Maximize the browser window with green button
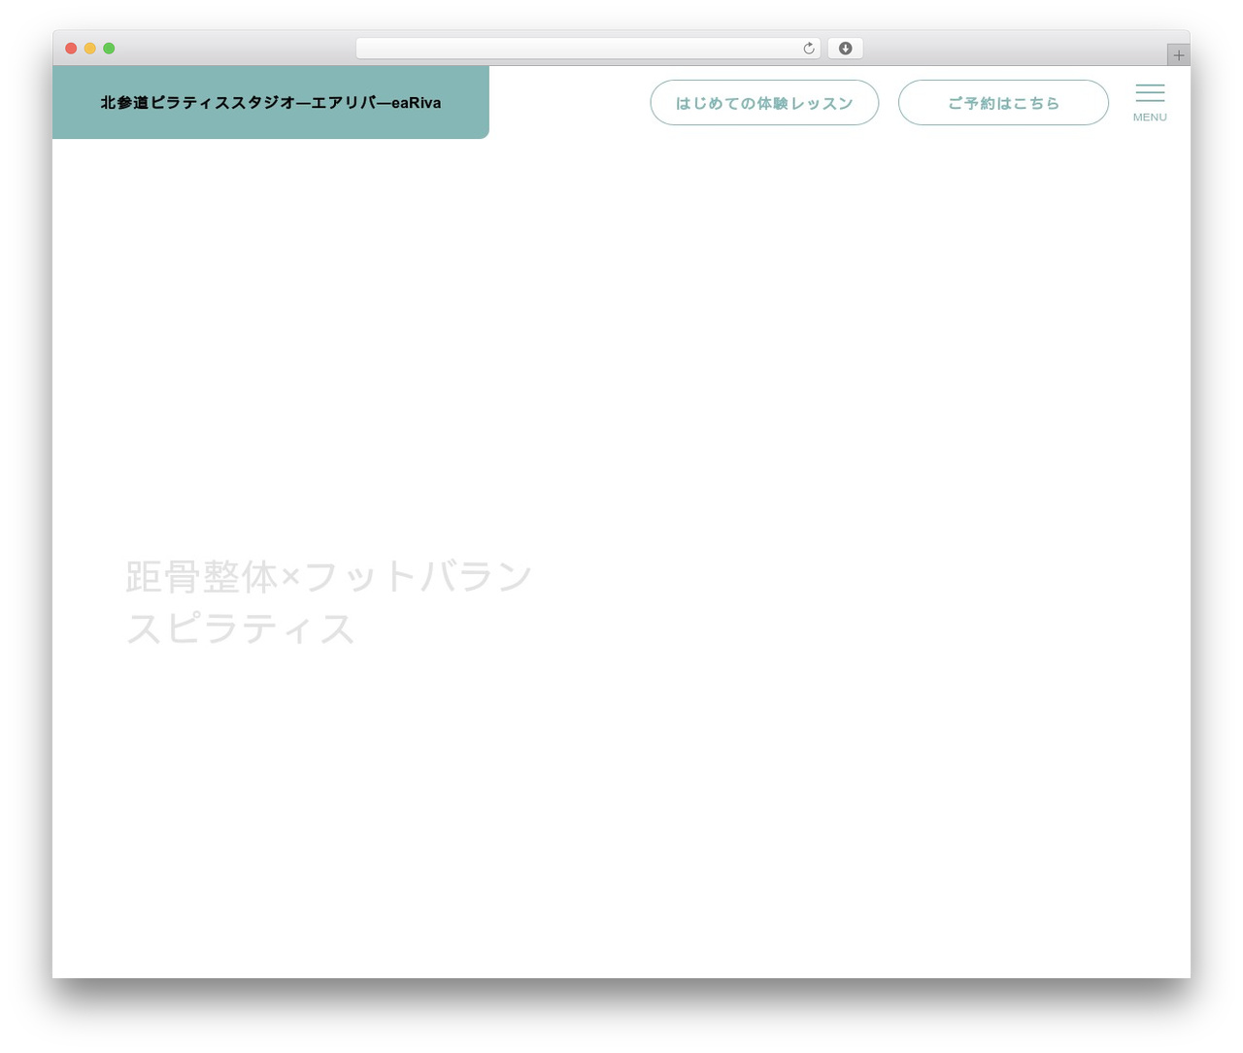1243x1053 pixels. pyautogui.click(x=109, y=49)
